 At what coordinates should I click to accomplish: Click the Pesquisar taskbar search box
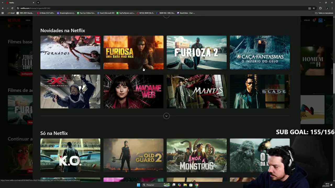point(156,185)
